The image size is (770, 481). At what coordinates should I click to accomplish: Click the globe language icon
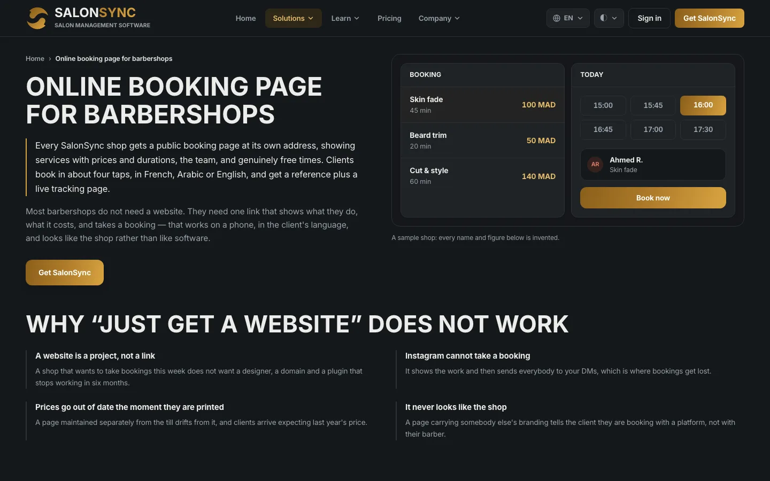557,18
